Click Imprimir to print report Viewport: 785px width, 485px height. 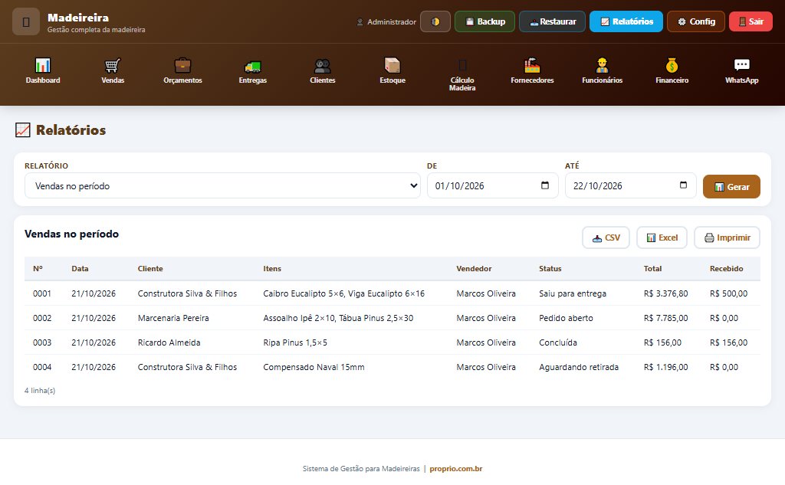click(x=727, y=238)
